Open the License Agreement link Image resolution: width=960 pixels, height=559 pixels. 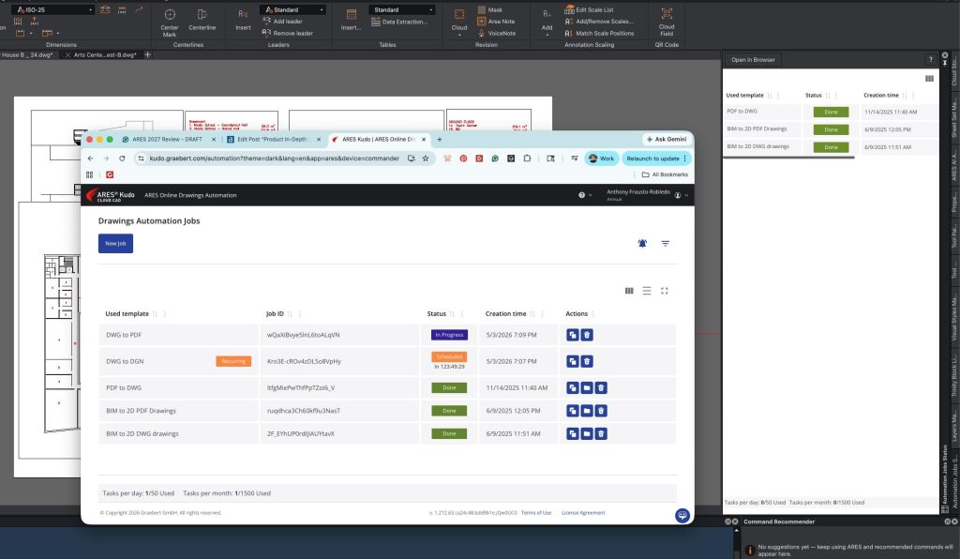(583, 513)
